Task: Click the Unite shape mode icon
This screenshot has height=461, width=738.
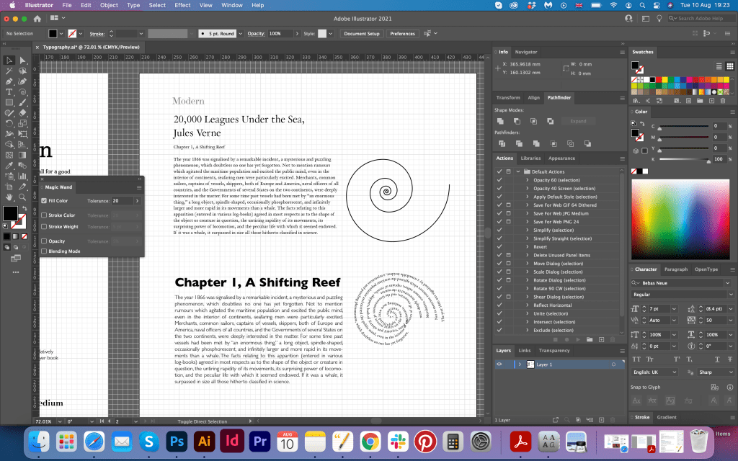Action: coord(500,121)
